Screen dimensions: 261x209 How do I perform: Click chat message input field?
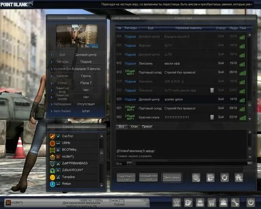click(191, 164)
